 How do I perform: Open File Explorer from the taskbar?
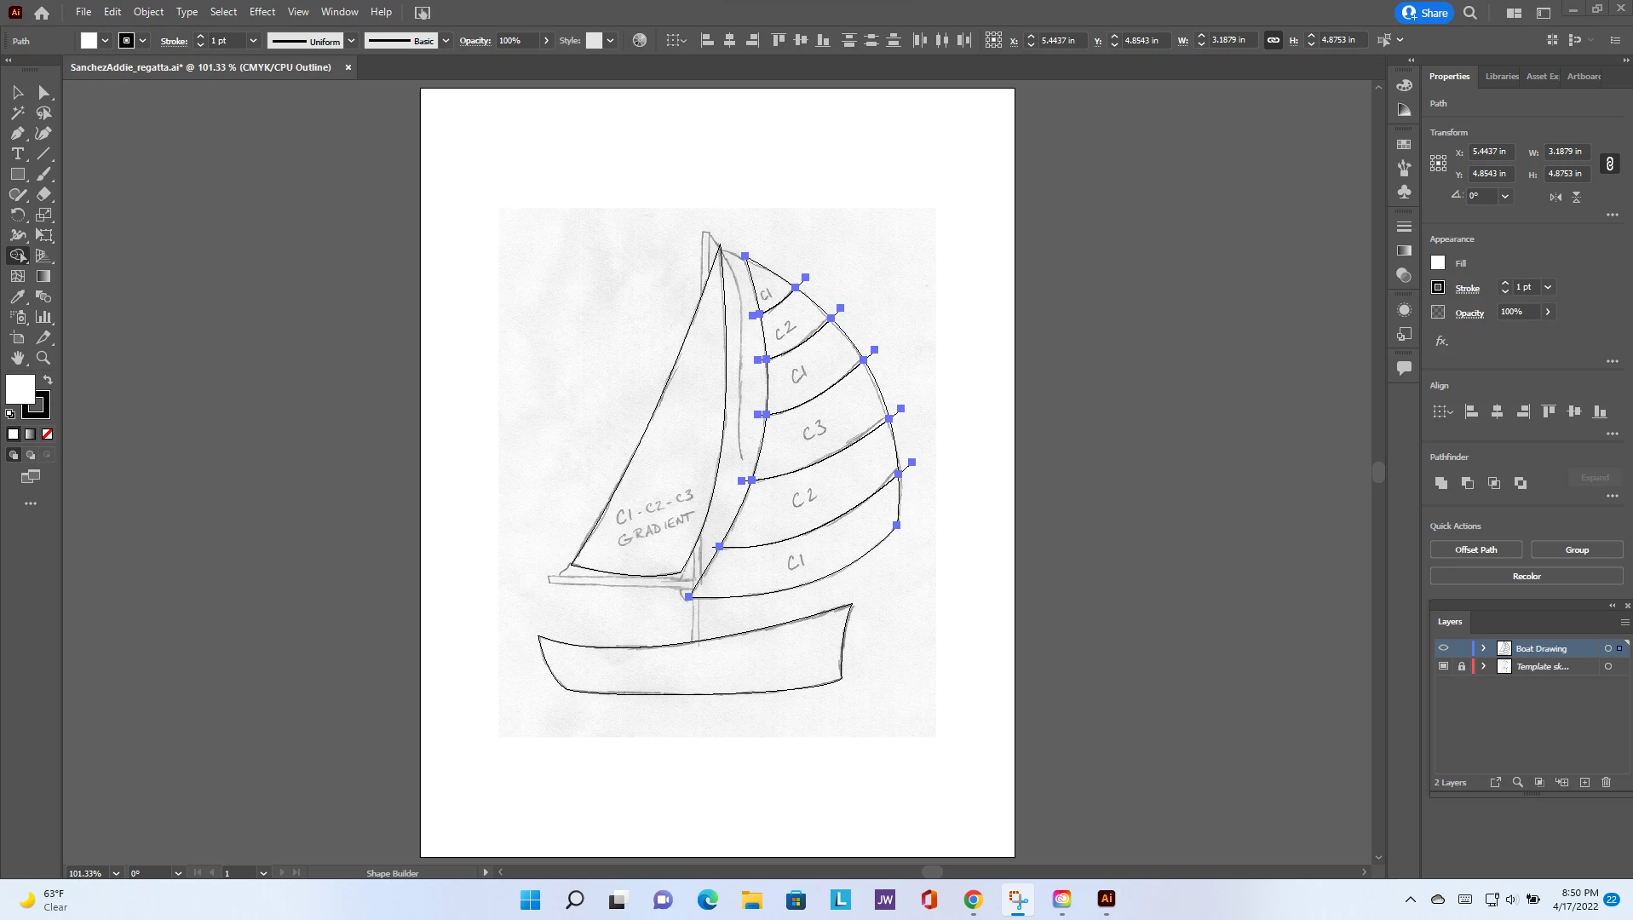click(751, 900)
